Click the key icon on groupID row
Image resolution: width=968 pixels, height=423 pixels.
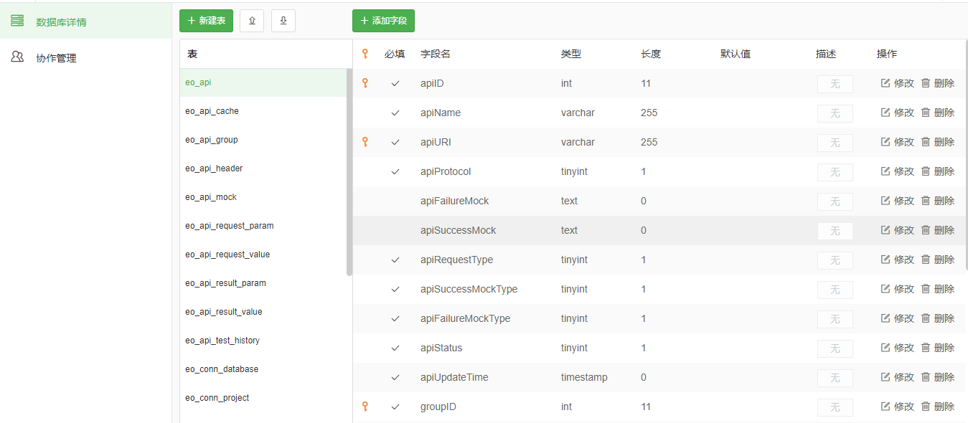365,407
